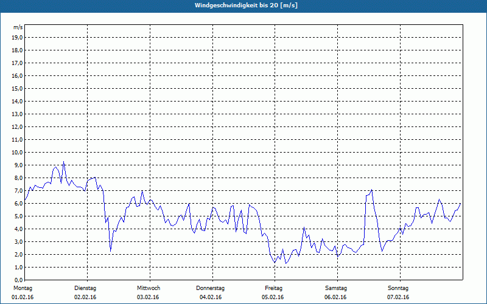Select the 'Freitag' day label
The image size is (487, 304).
click(273, 288)
